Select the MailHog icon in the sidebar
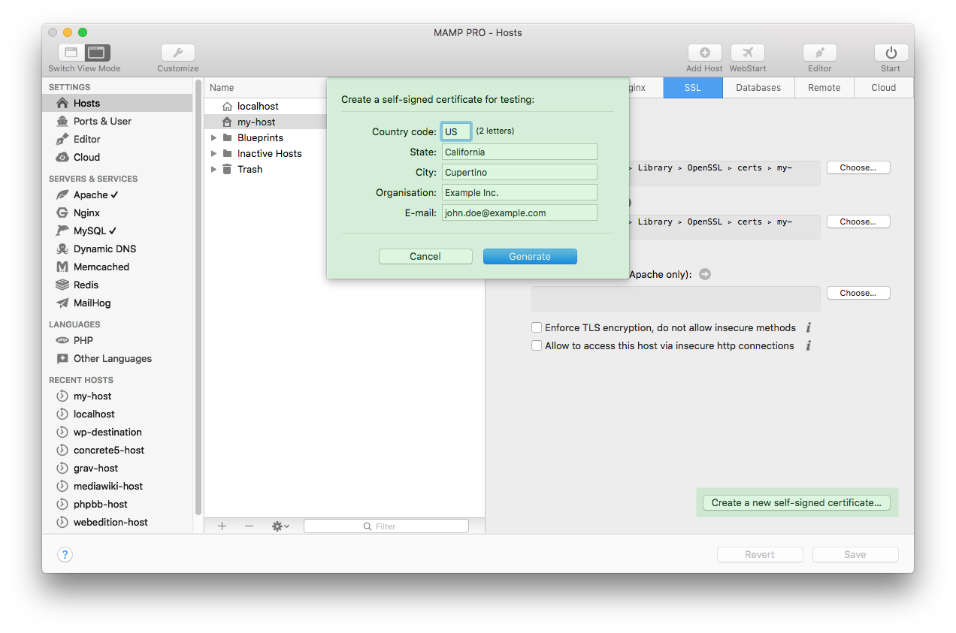The height and width of the screenshot is (633, 956). click(62, 303)
